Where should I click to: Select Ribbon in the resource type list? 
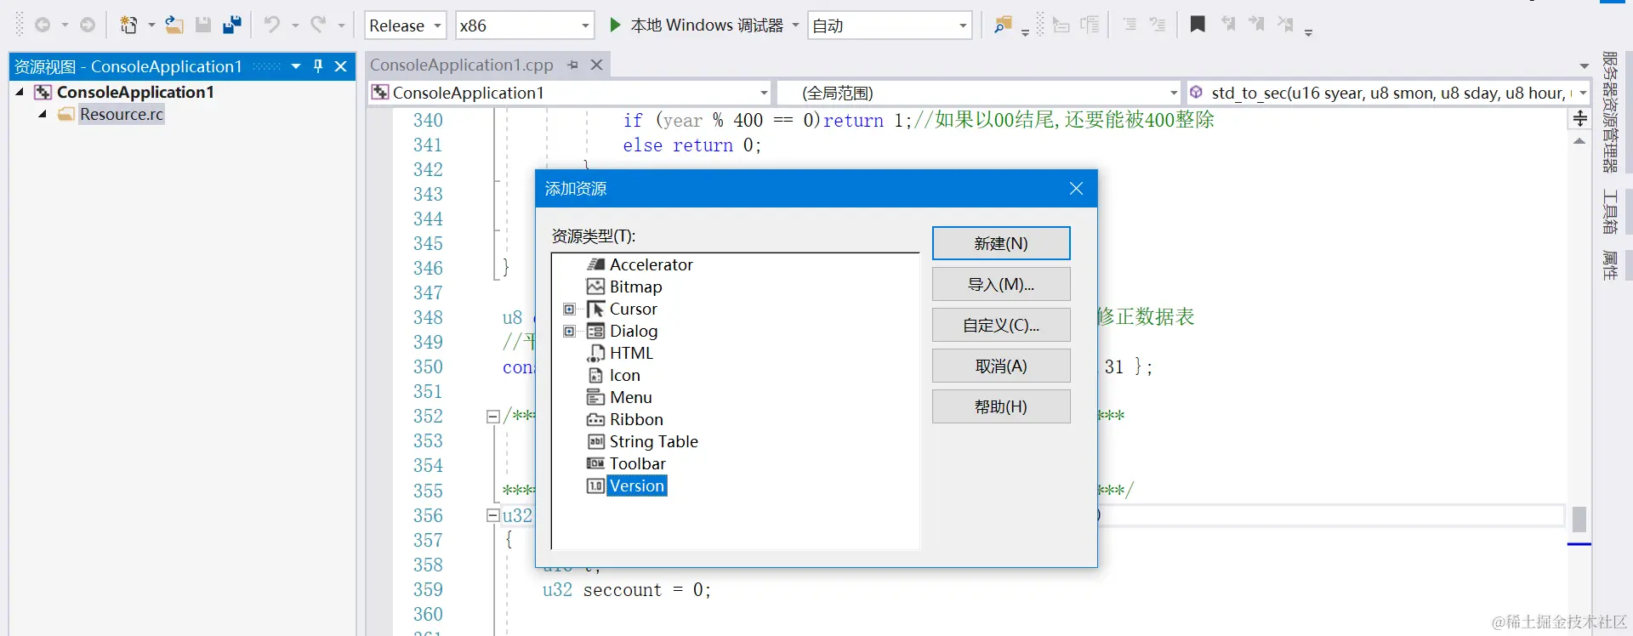pyautogui.click(x=625, y=419)
